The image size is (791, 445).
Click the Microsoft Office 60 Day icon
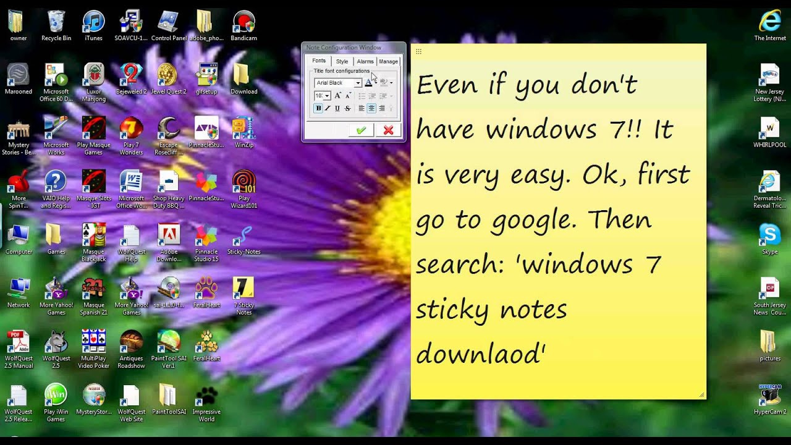pos(56,82)
